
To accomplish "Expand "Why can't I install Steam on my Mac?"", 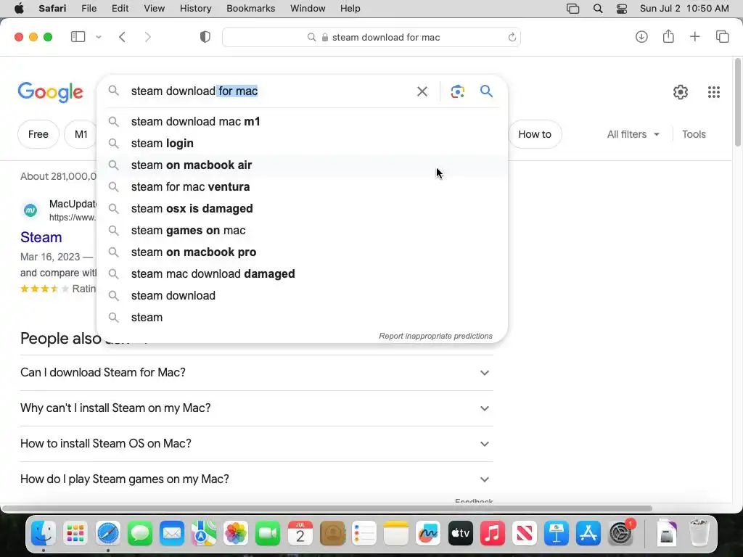I will (x=256, y=408).
